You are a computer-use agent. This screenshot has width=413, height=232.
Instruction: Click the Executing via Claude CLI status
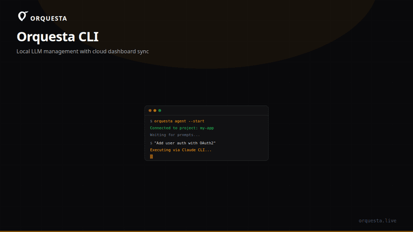pos(181,150)
